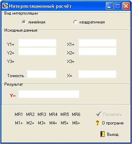Click the Точность precision field
Screen dimensions: 132x144
(41, 74)
